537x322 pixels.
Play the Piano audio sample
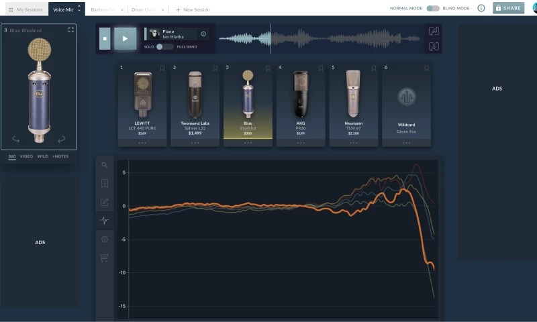coord(125,39)
